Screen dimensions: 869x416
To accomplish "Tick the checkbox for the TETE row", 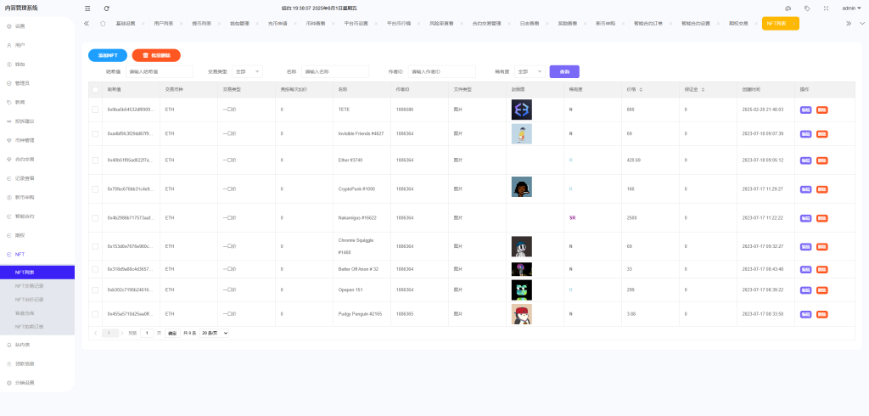I will click(x=95, y=110).
